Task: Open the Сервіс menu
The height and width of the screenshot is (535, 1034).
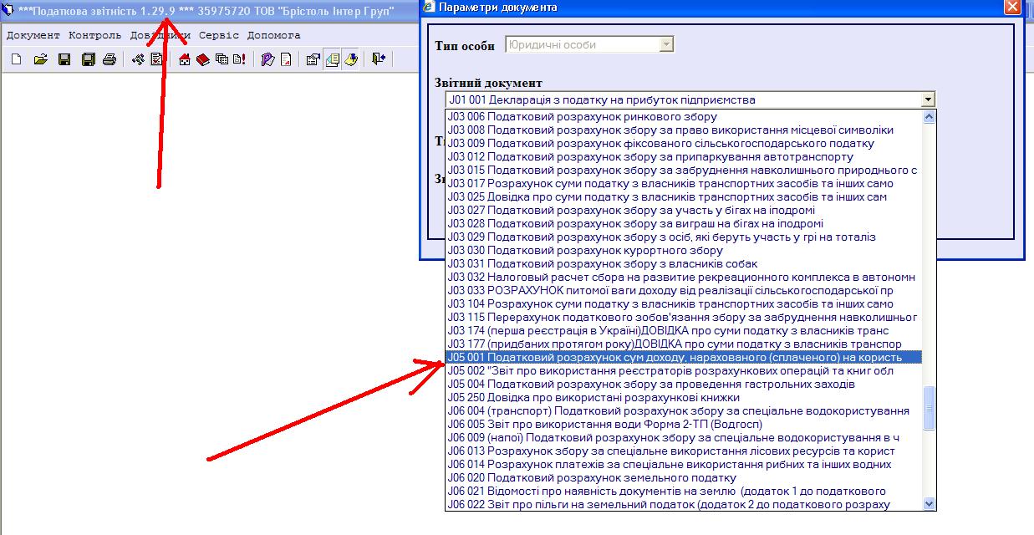Action: [x=219, y=35]
